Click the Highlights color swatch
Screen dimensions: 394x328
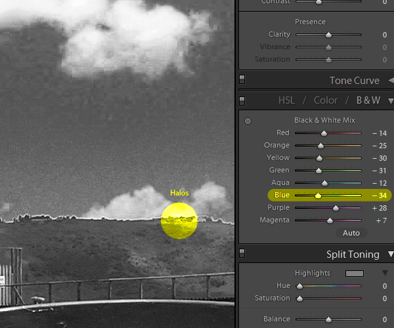(x=355, y=274)
